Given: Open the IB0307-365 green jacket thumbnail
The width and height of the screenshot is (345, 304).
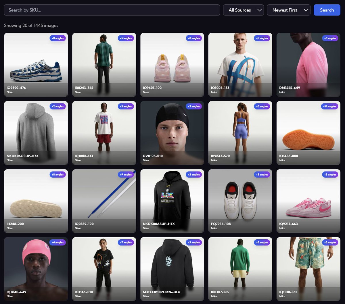Looking at the screenshot, I should [240, 269].
